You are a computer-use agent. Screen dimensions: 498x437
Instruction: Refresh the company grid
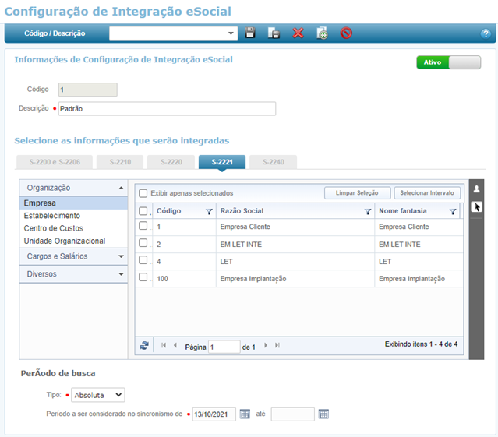[x=143, y=346]
